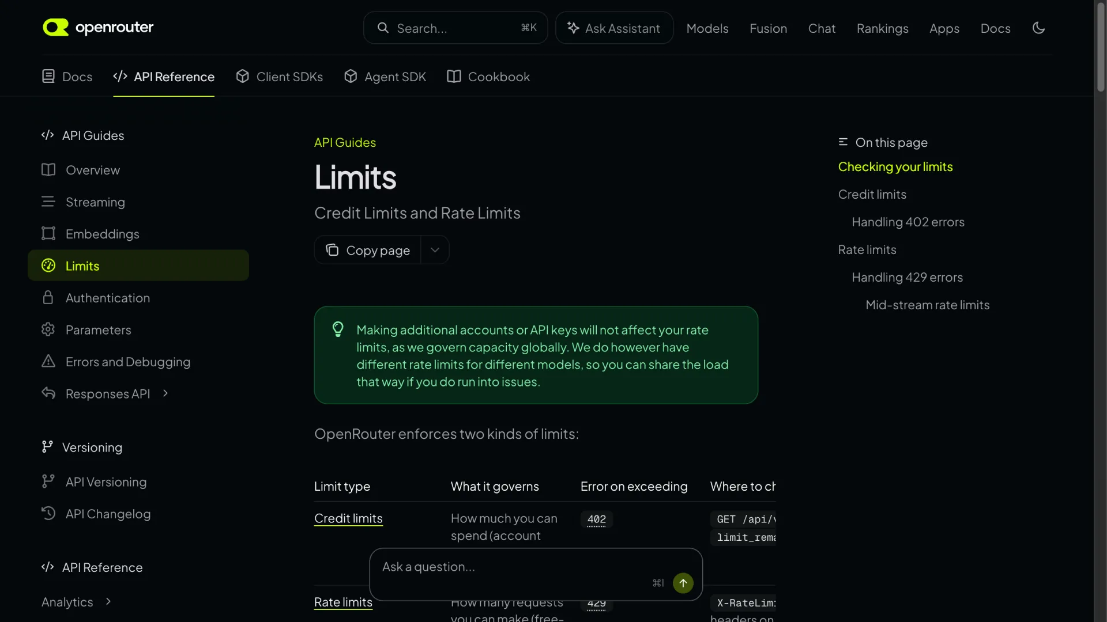Click the OpenRouter logo icon
Screen dimensions: 1107x622
pyautogui.click(x=55, y=28)
